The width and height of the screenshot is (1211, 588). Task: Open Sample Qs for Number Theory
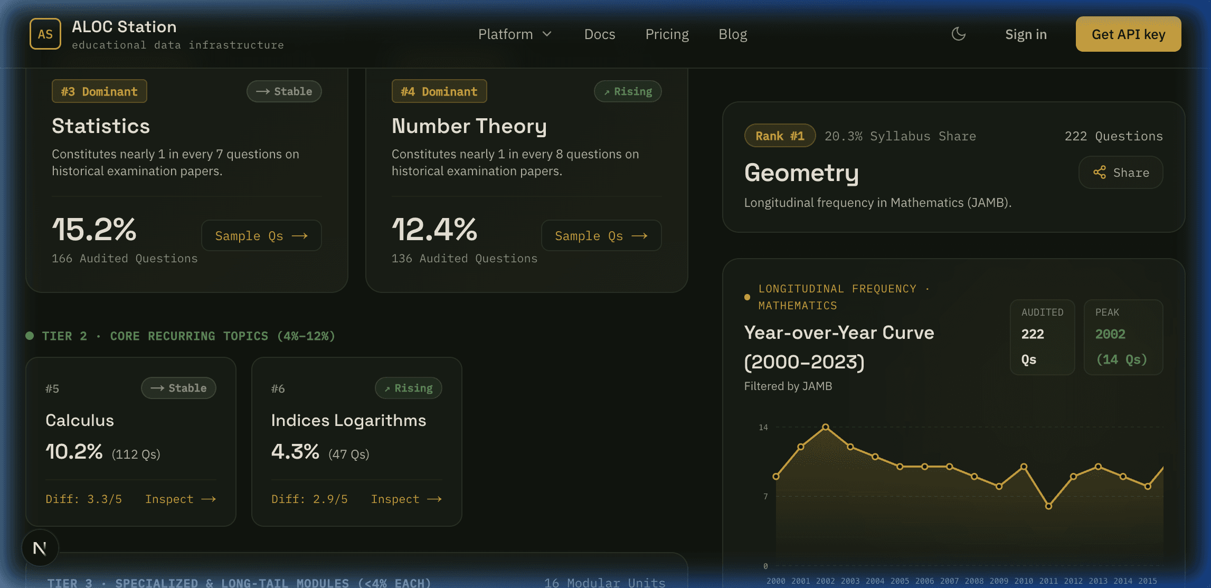click(x=601, y=235)
